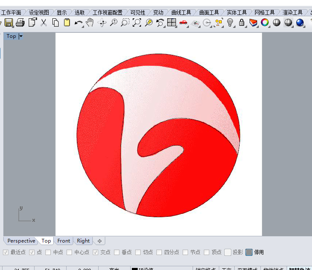Click the plus tab to add viewport
Screen dimensions: 312x270
[99, 241]
